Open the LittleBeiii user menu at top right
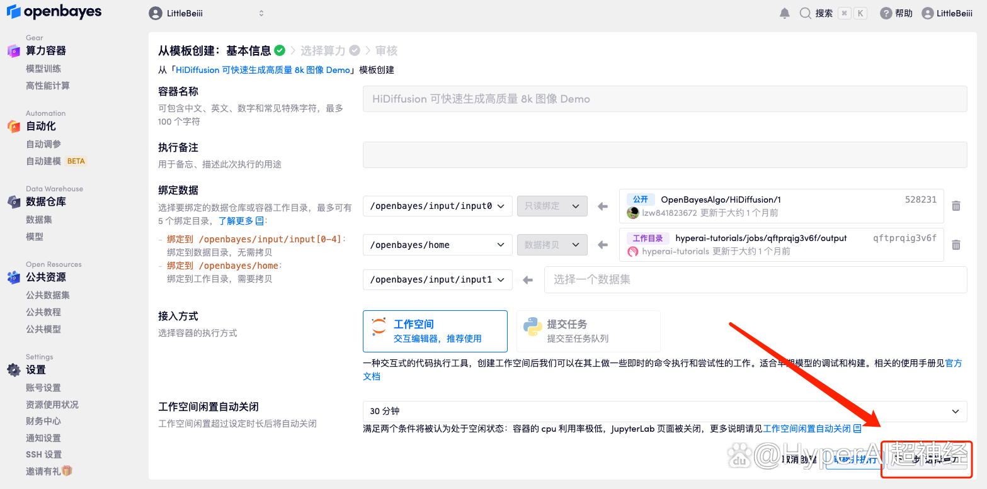 947,13
